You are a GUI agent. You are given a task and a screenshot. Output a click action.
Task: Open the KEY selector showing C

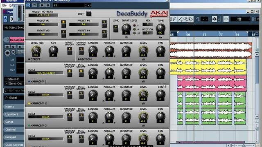point(147,24)
